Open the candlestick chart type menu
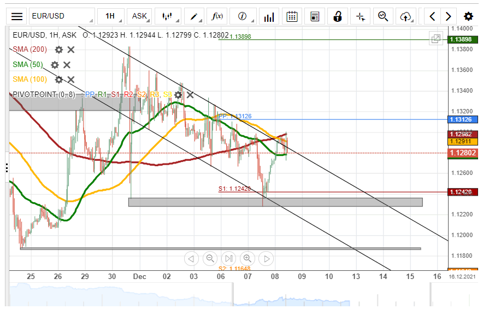This screenshot has height=315, width=483. pos(167,16)
